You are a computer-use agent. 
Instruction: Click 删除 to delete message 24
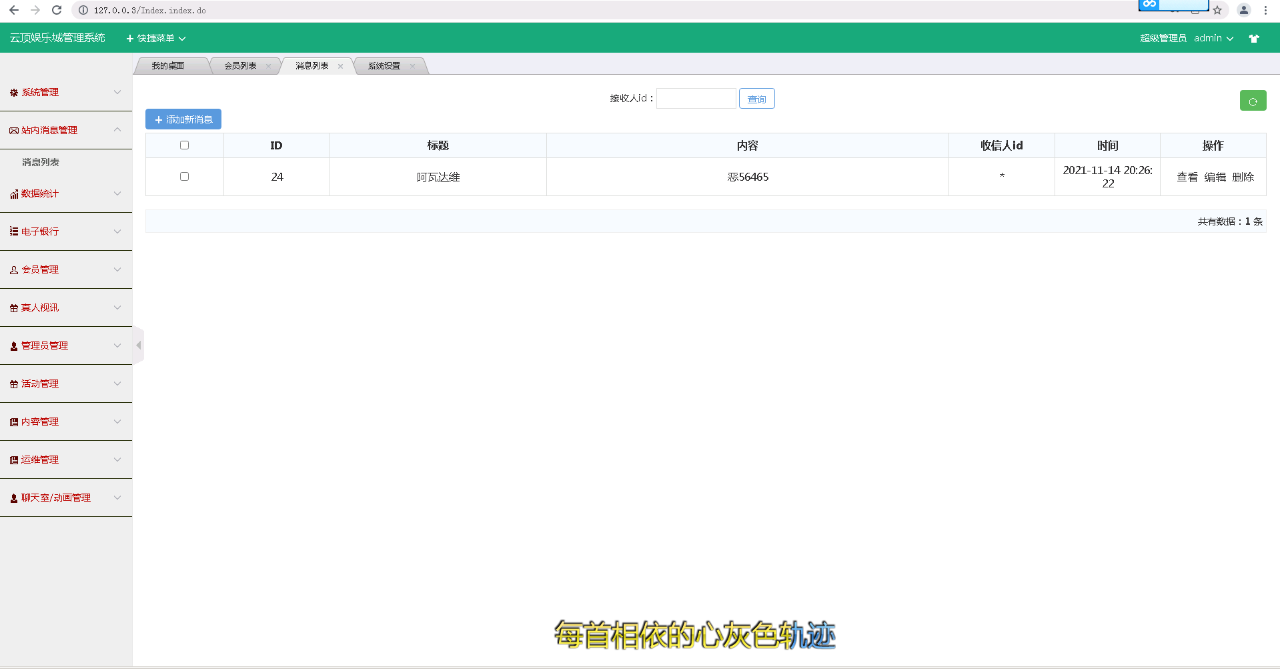(1245, 177)
